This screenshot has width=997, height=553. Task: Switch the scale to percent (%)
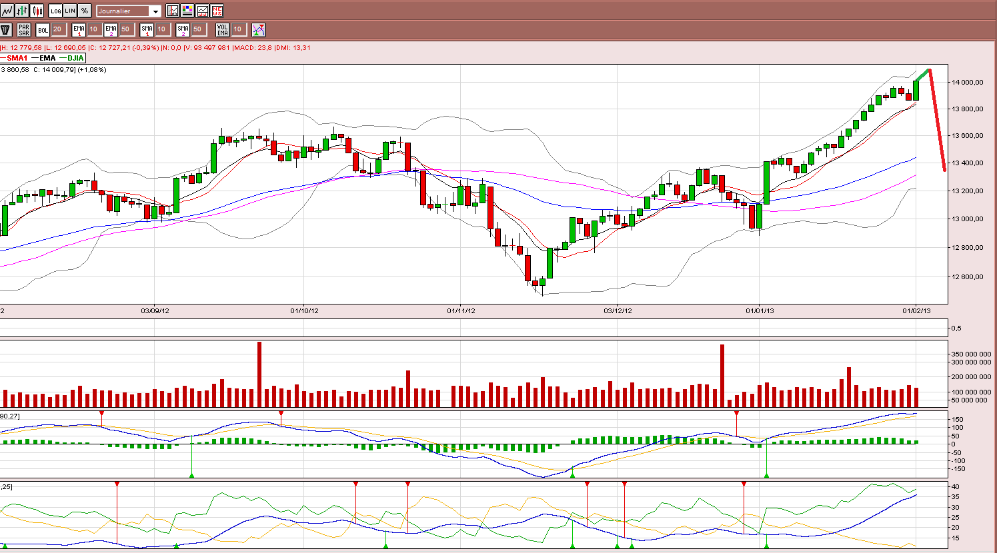pyautogui.click(x=85, y=11)
